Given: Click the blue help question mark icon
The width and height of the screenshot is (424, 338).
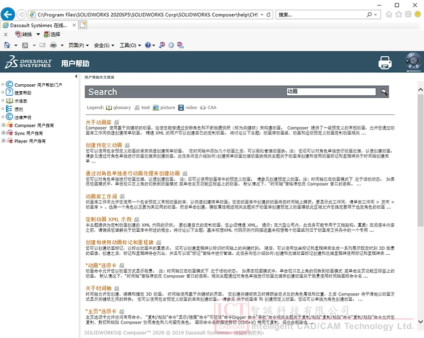Looking at the screenshot, I should coord(148,45).
